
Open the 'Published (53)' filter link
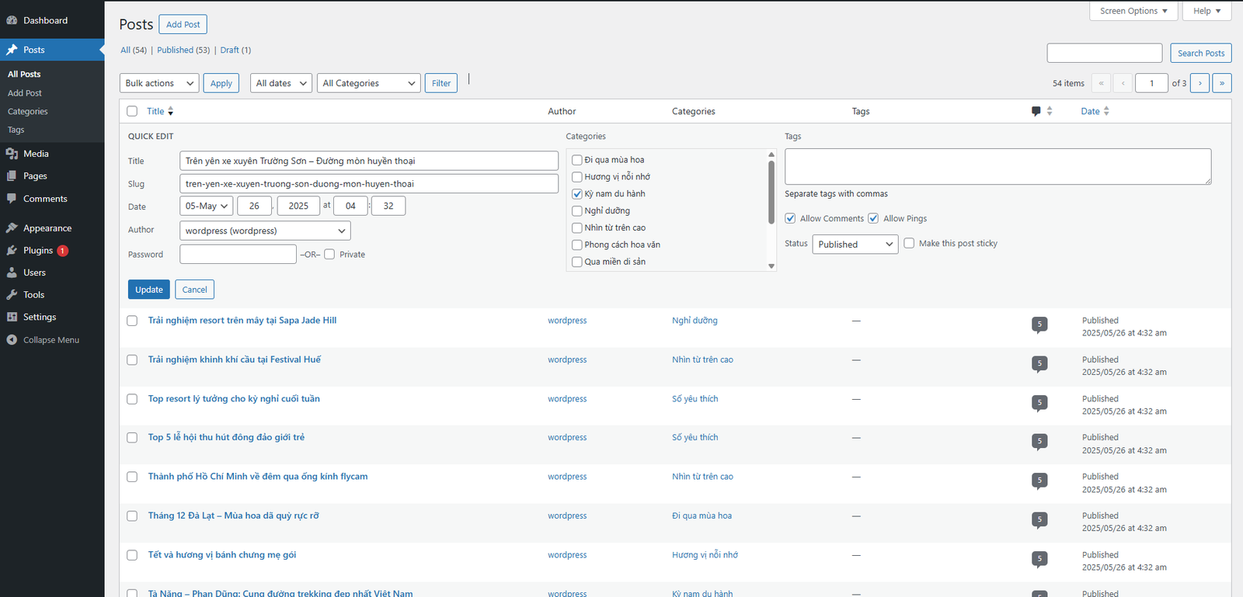183,50
